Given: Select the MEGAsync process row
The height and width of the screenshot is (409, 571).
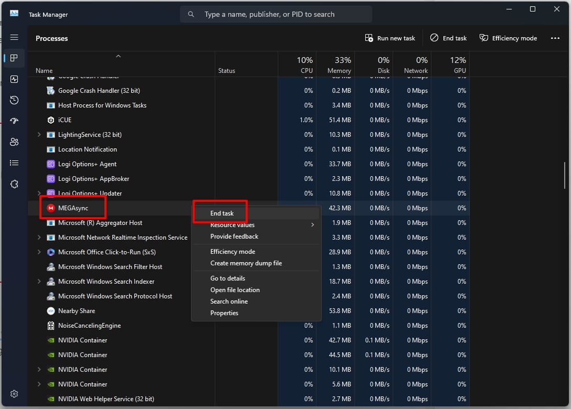Looking at the screenshot, I should (249, 208).
